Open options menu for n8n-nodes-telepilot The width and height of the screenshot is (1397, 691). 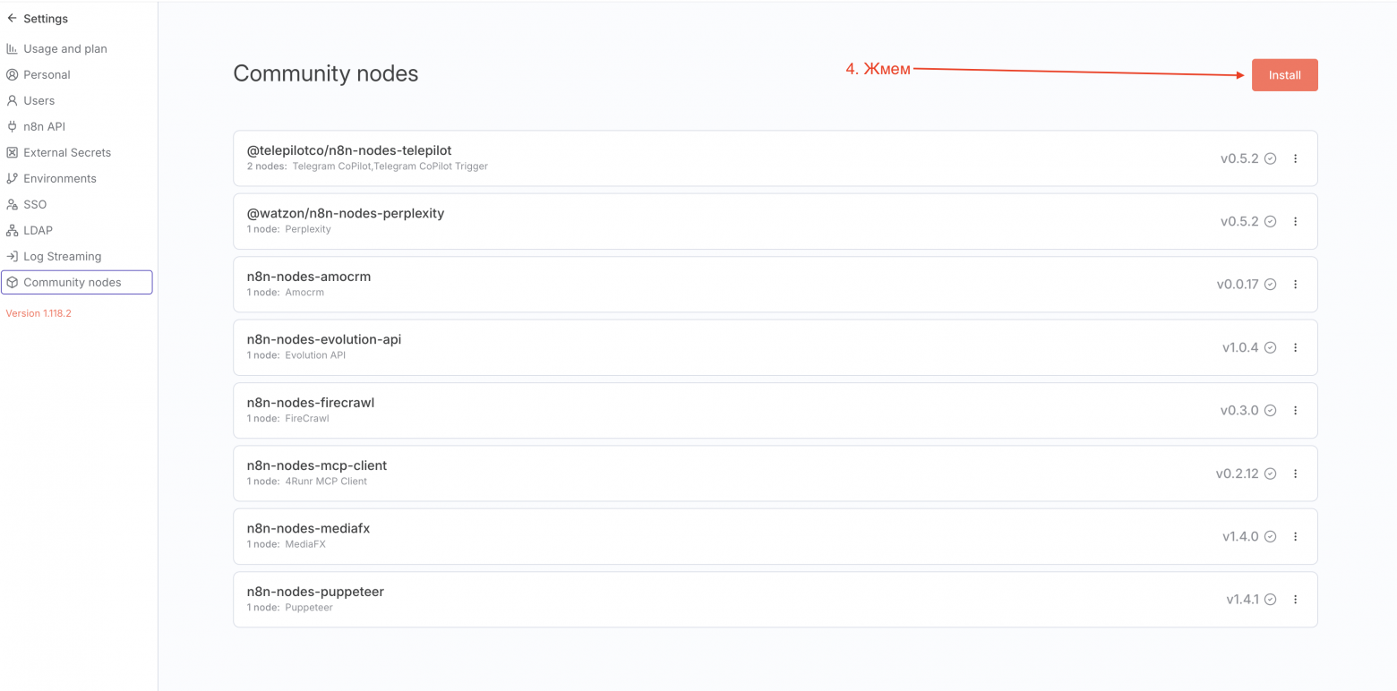(x=1295, y=159)
